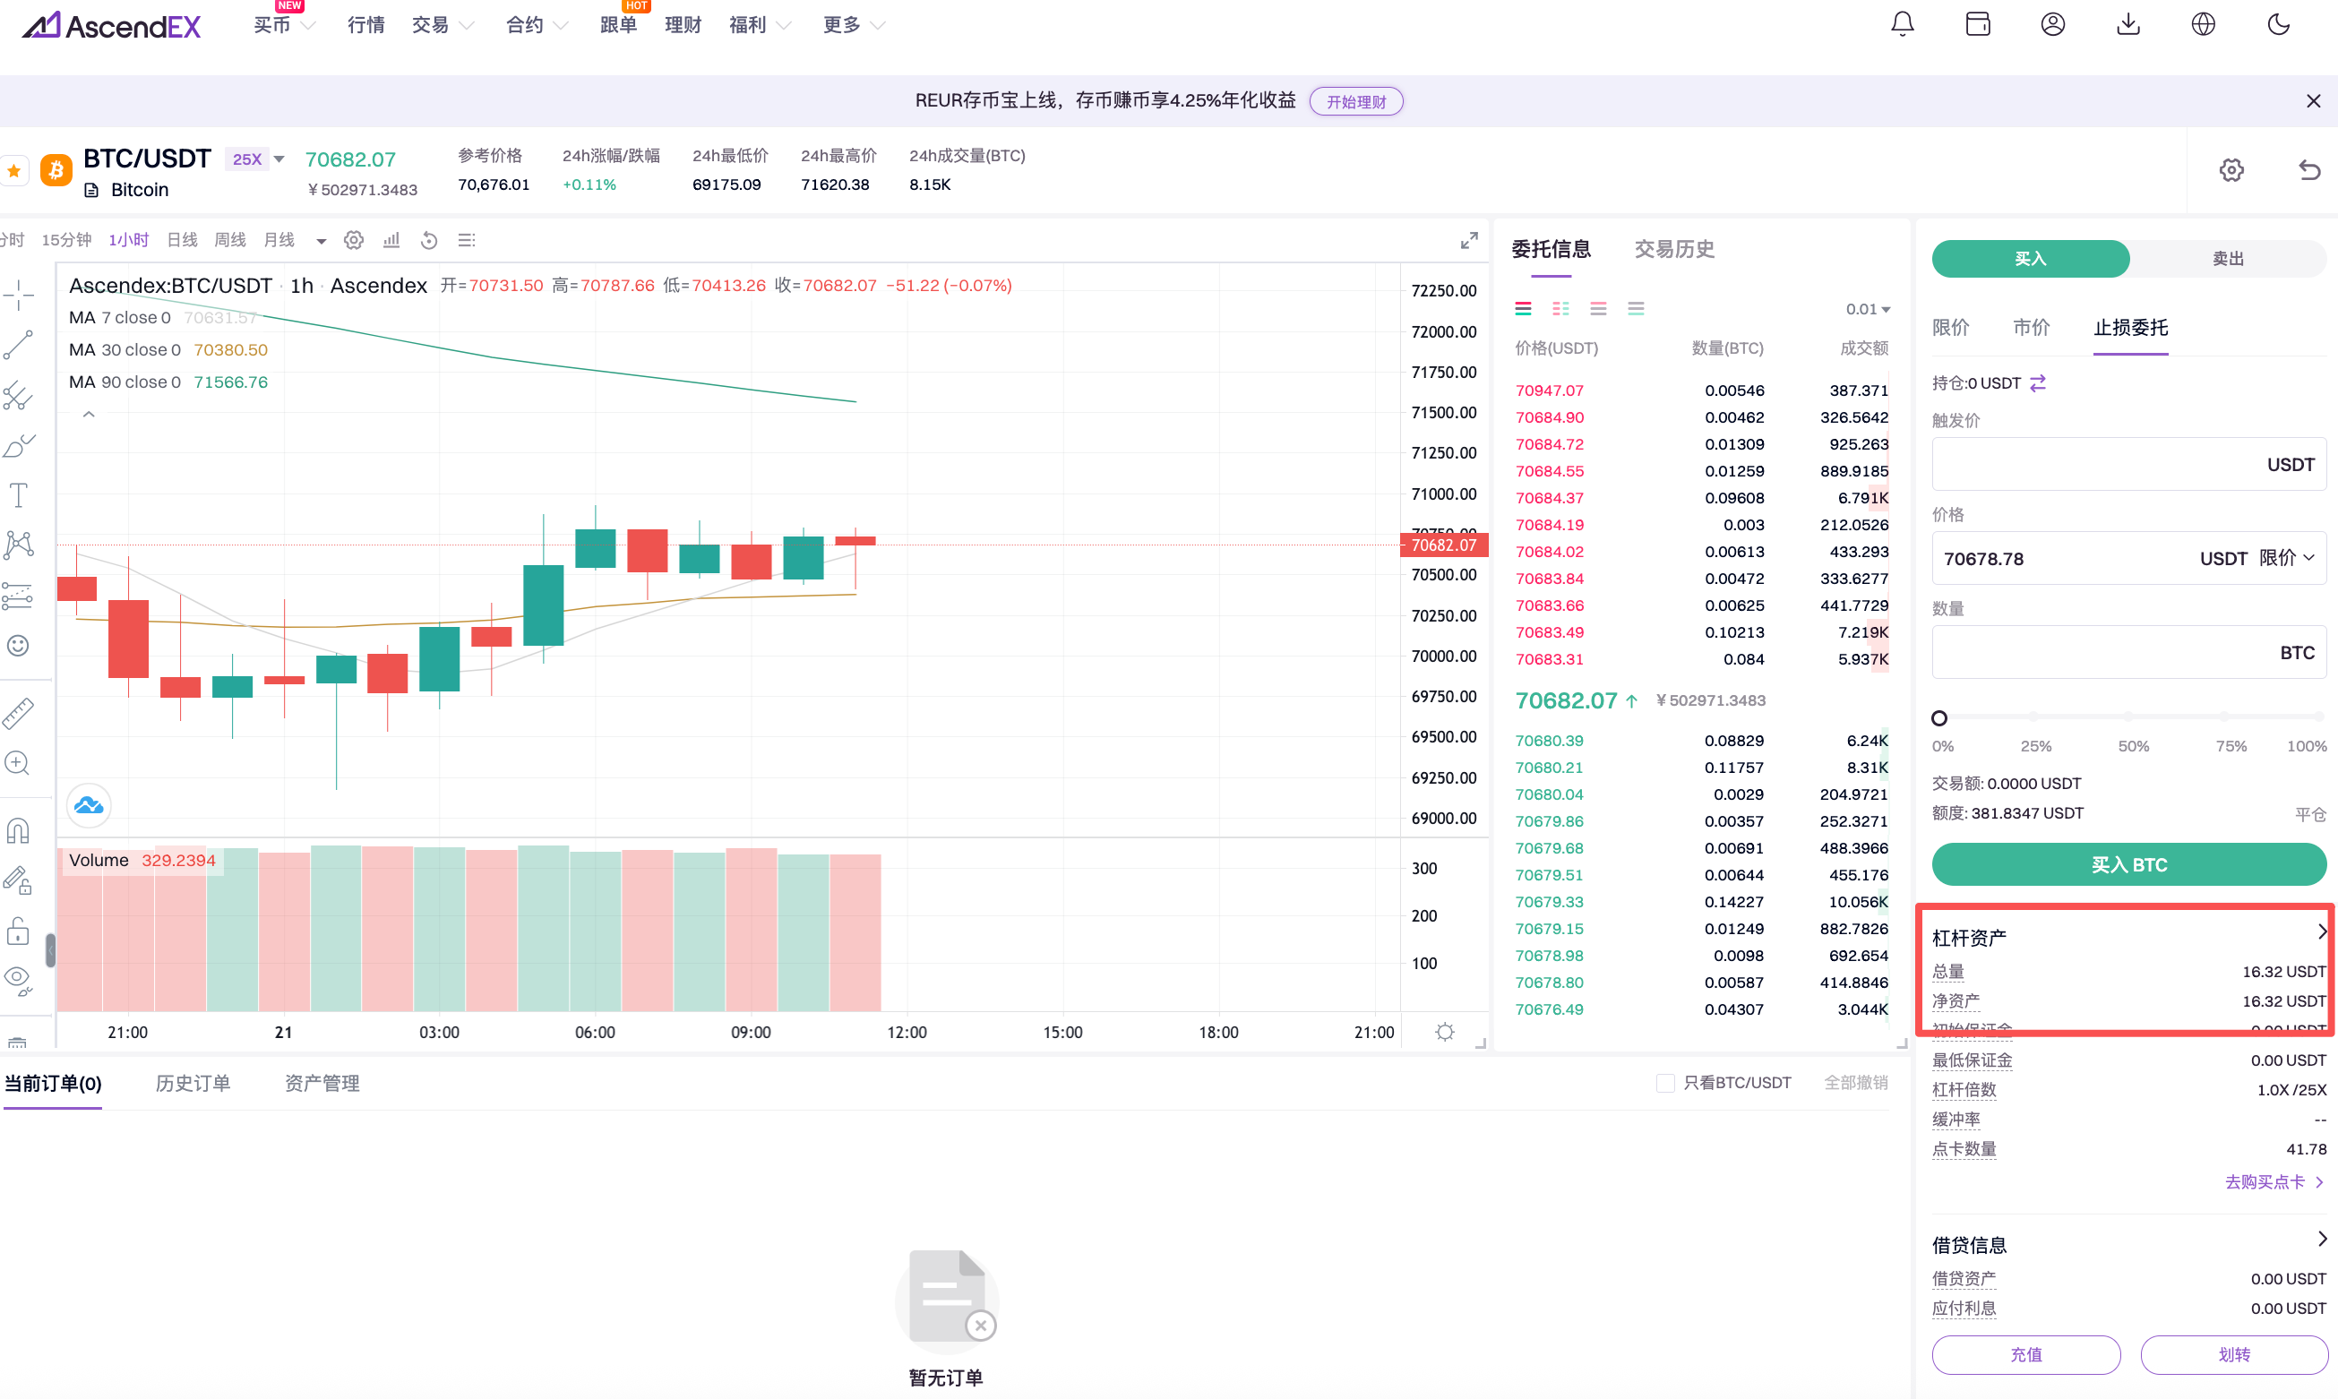
Task: Select the ruler measure tool
Action: pos(19,714)
